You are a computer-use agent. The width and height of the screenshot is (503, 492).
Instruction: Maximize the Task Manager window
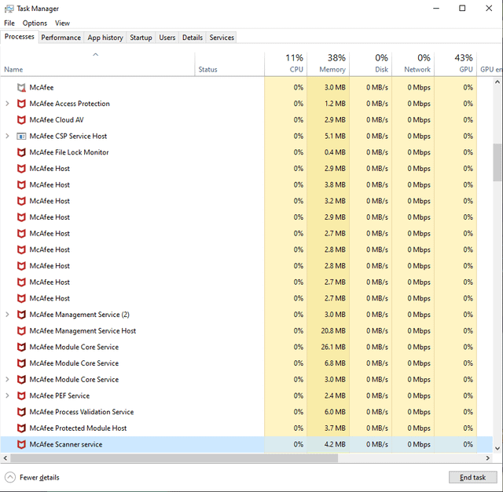[462, 9]
